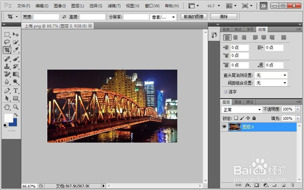Select the Crop tool in toolbox
304x190 pixels.
pos(7,50)
